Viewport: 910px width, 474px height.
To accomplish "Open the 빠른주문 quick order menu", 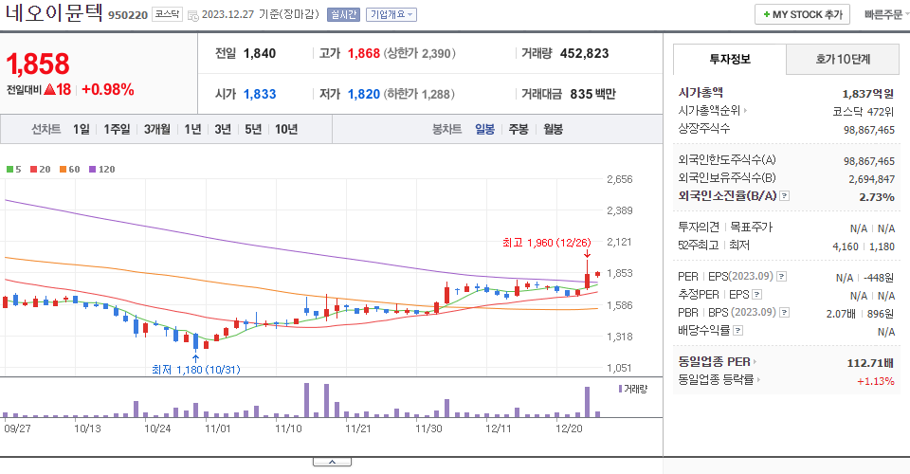I will [885, 14].
